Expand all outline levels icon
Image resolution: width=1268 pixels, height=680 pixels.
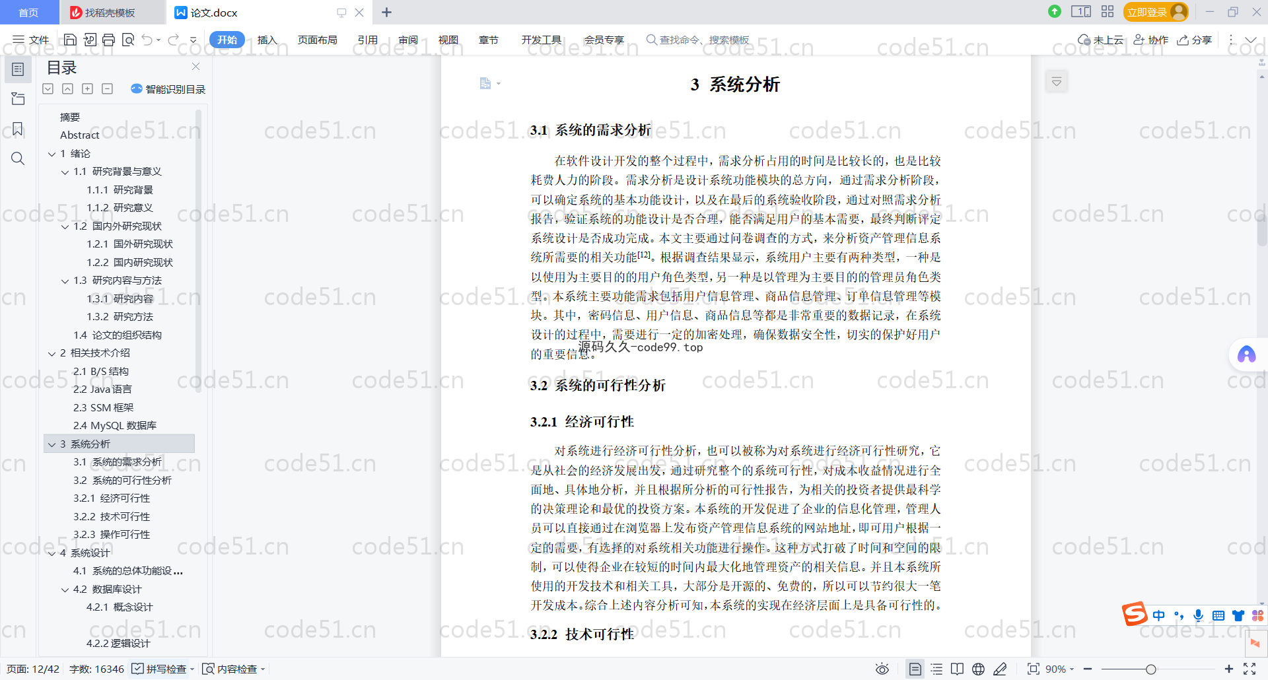pos(48,88)
